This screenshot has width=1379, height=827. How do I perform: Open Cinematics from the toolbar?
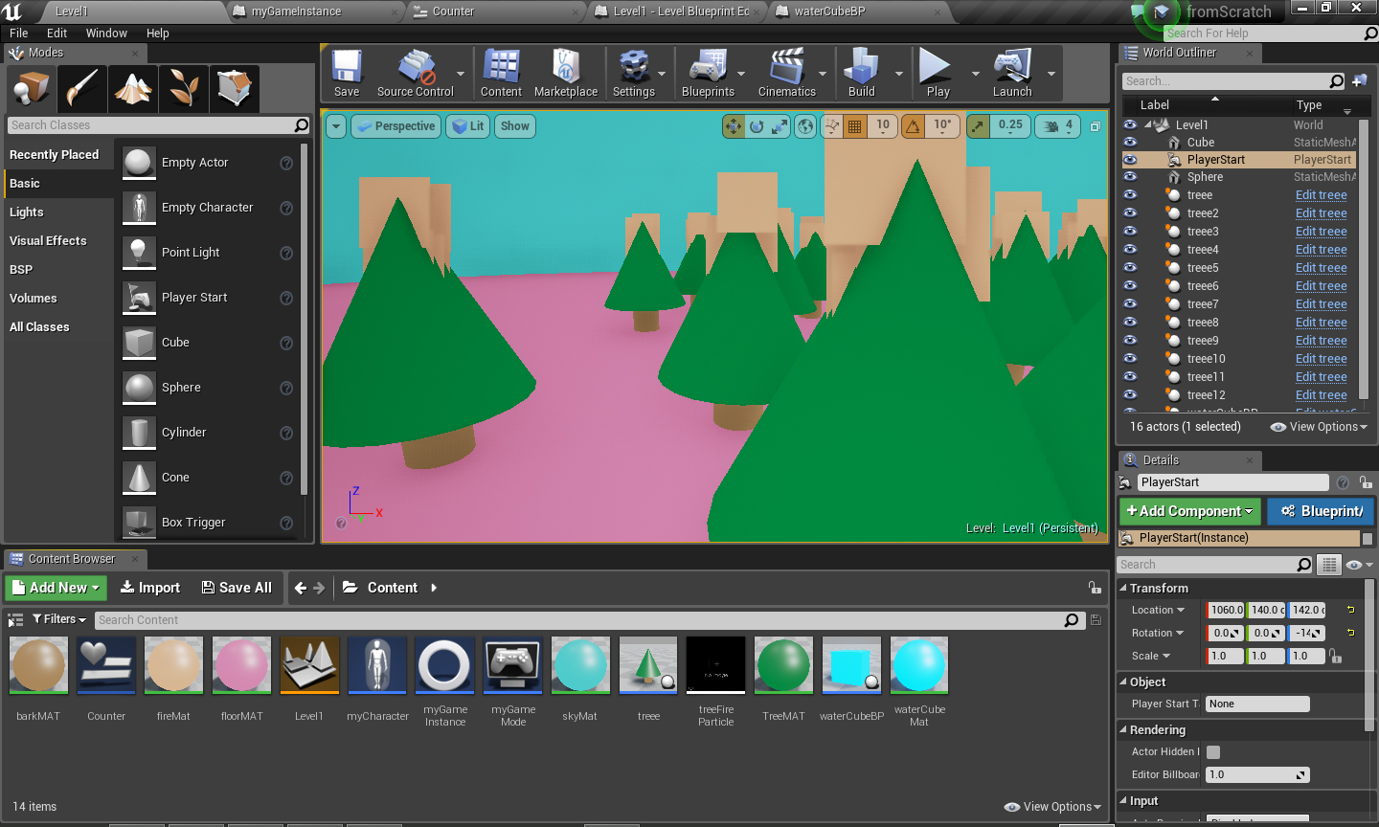pos(786,73)
